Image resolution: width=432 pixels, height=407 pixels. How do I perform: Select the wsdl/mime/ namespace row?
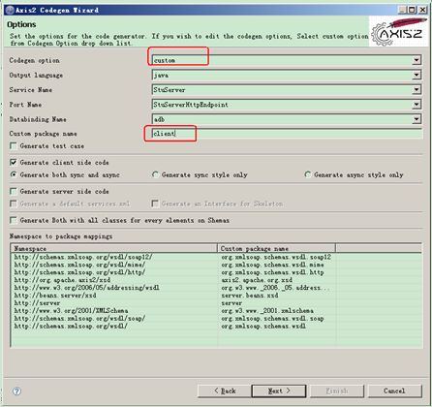point(216,265)
